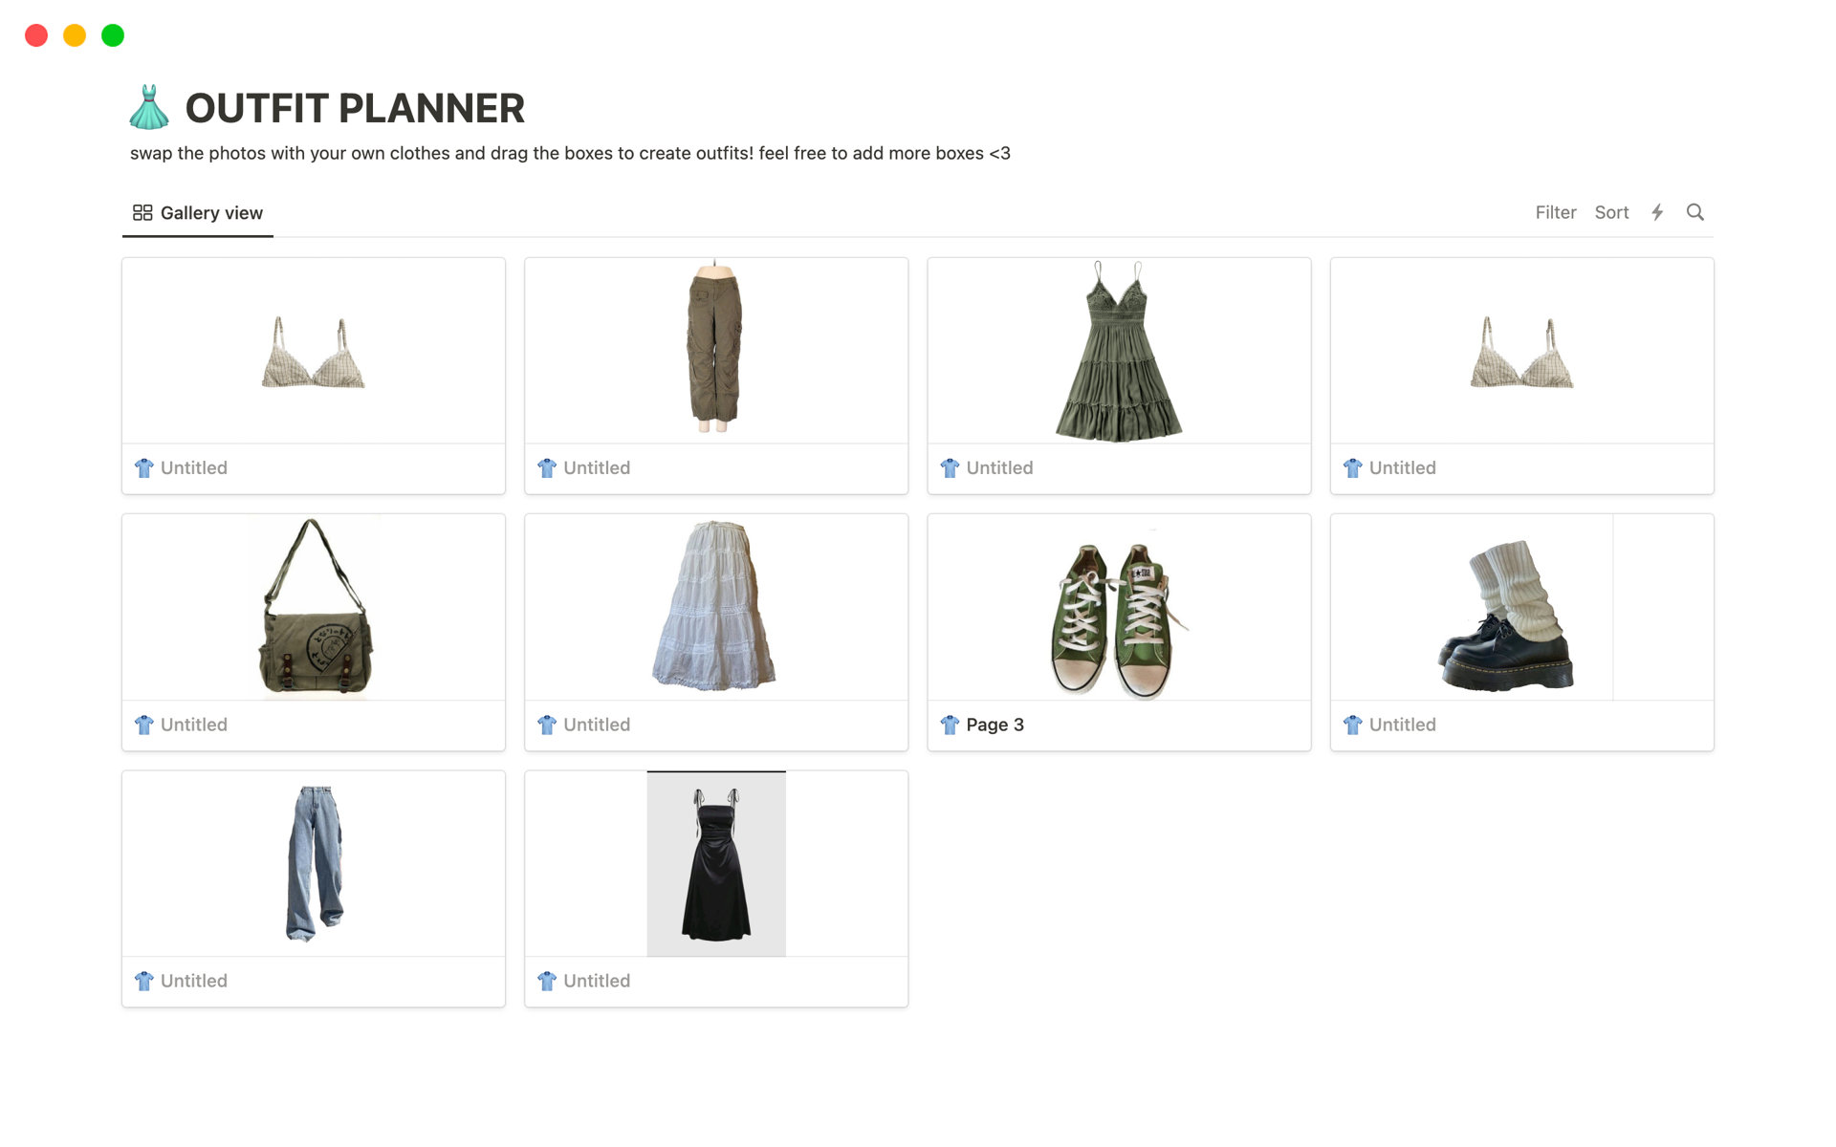Viewport: 1836px width, 1147px height.
Task: Click the Gallery view grid icon
Action: [x=142, y=212]
